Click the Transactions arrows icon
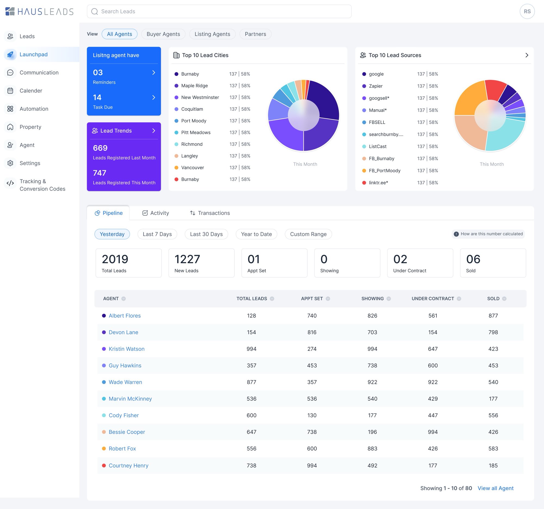The width and height of the screenshot is (544, 509). coord(193,213)
